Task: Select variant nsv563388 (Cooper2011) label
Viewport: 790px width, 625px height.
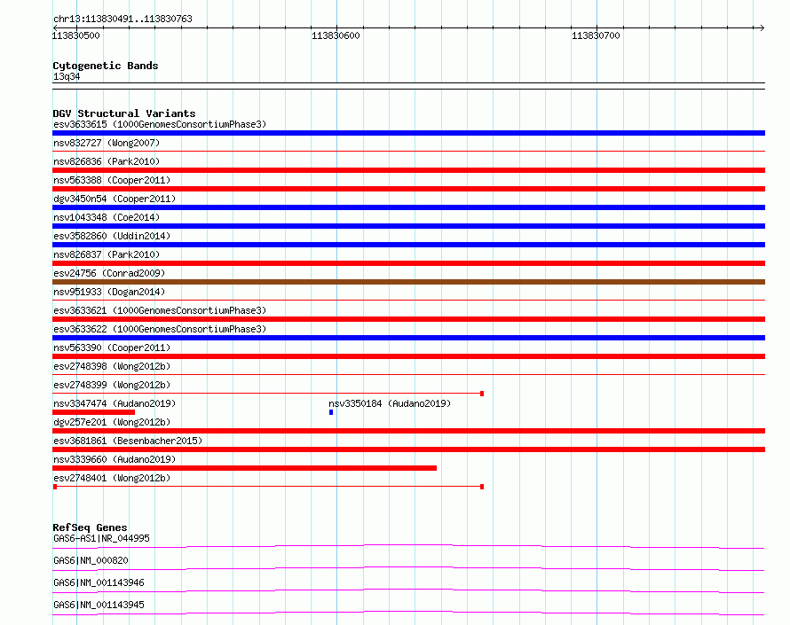Action: [x=112, y=180]
